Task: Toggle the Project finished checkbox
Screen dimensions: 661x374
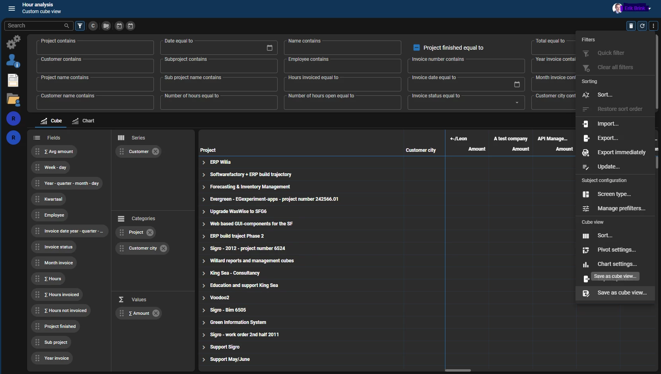Action: coord(416,48)
